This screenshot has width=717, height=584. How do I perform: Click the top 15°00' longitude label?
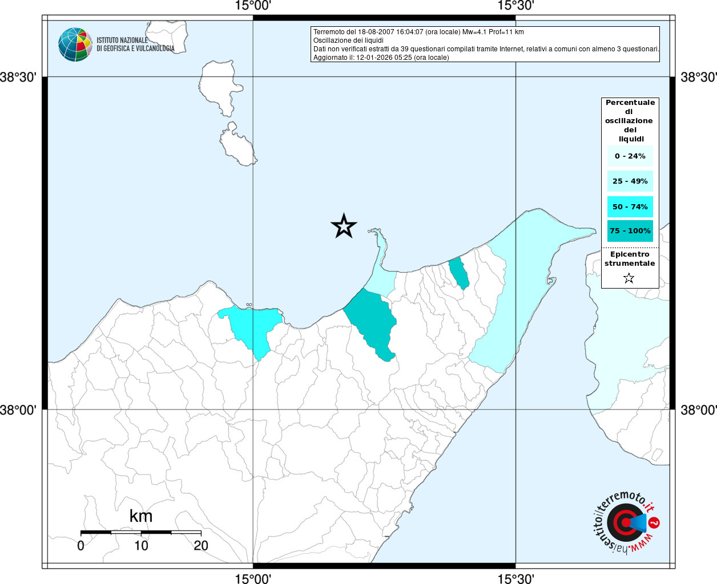(253, 6)
